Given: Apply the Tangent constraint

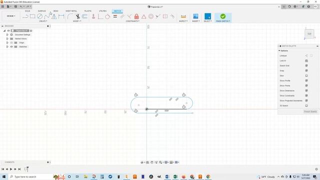Looking at the screenshot, I should pos(107,16).
